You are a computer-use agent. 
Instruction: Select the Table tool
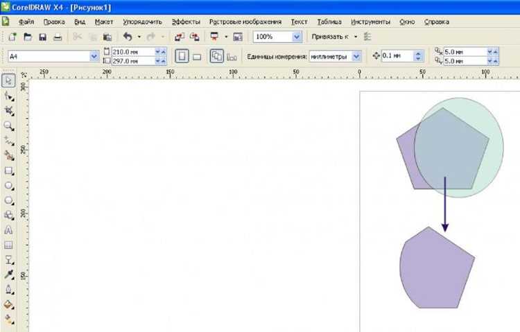click(8, 245)
